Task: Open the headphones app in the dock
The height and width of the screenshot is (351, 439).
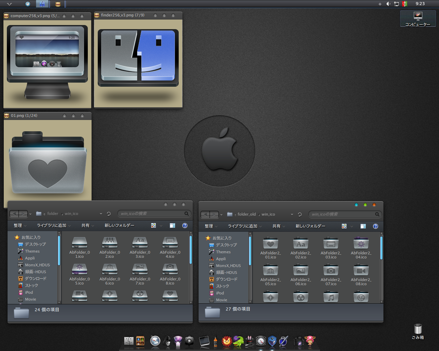Action: [167, 341]
